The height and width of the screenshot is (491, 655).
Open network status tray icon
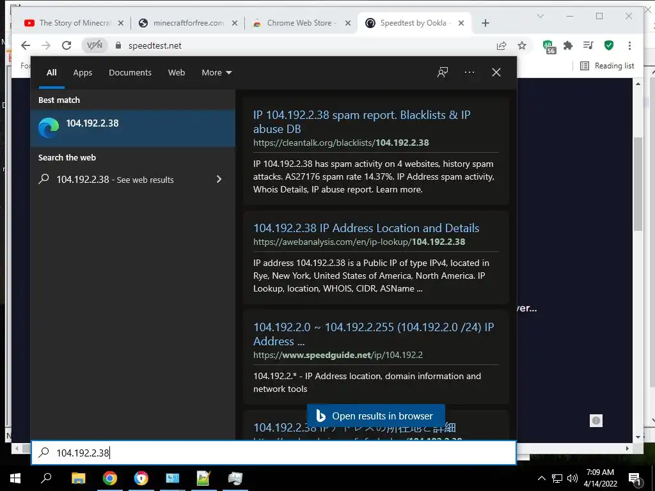557,478
